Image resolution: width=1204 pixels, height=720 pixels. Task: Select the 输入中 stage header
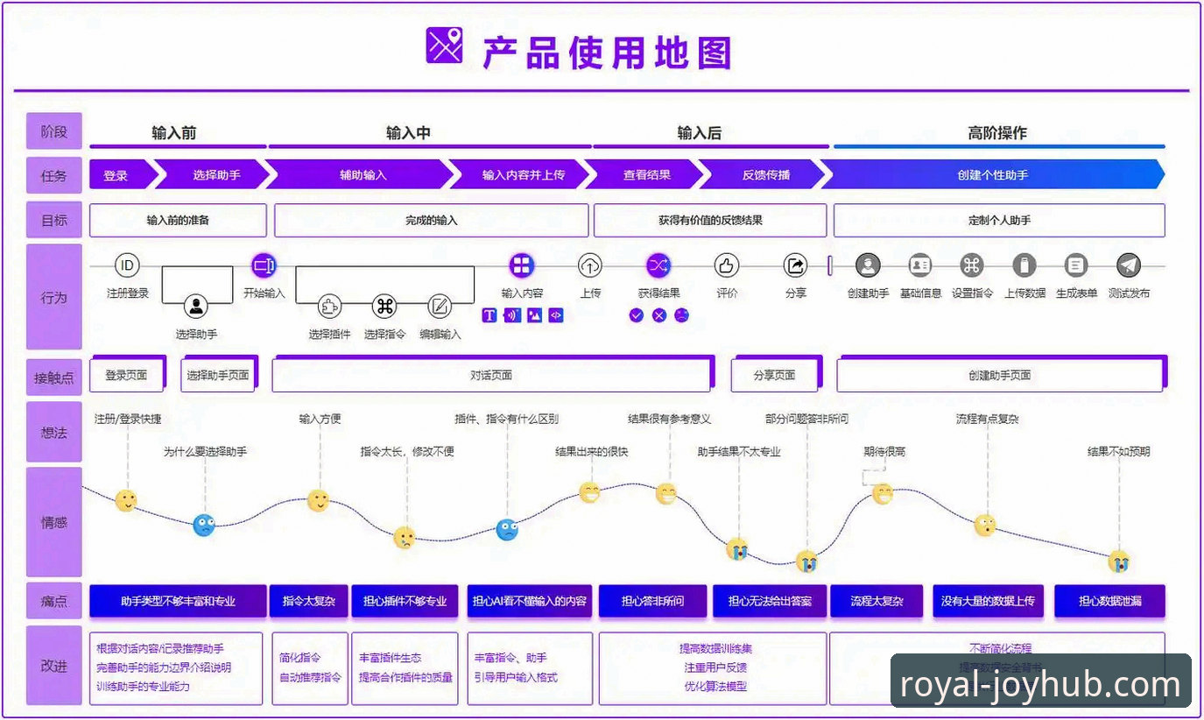click(408, 133)
